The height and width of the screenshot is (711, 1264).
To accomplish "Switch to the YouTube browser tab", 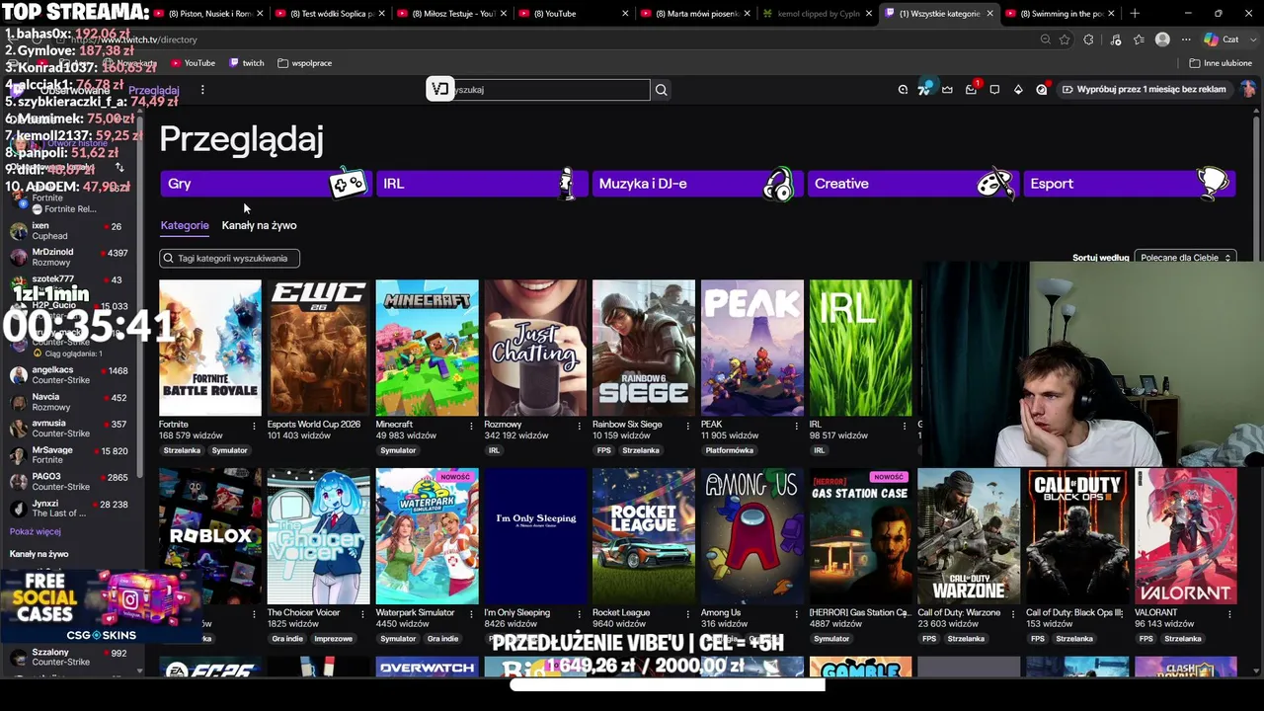I will pyautogui.click(x=574, y=14).
